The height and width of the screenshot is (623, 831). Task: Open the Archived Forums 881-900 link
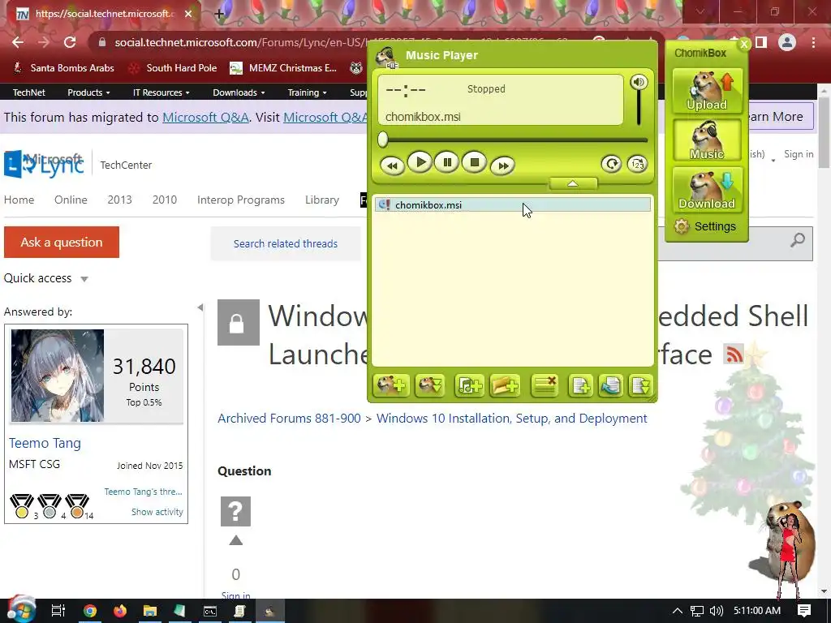coord(289,418)
